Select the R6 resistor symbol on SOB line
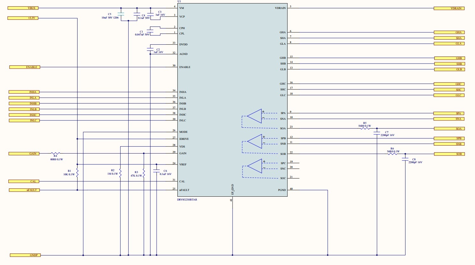 [x=393, y=154]
